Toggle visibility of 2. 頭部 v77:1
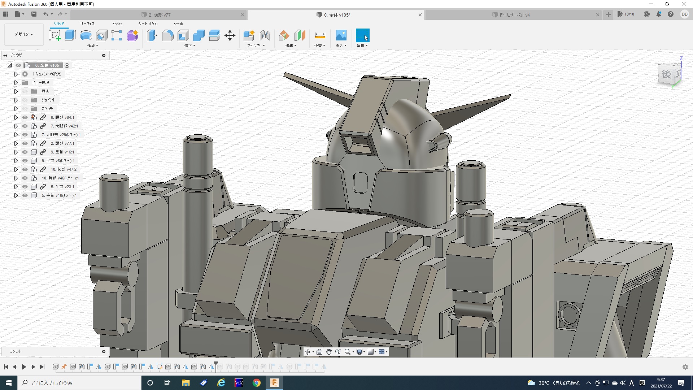 pyautogui.click(x=25, y=143)
